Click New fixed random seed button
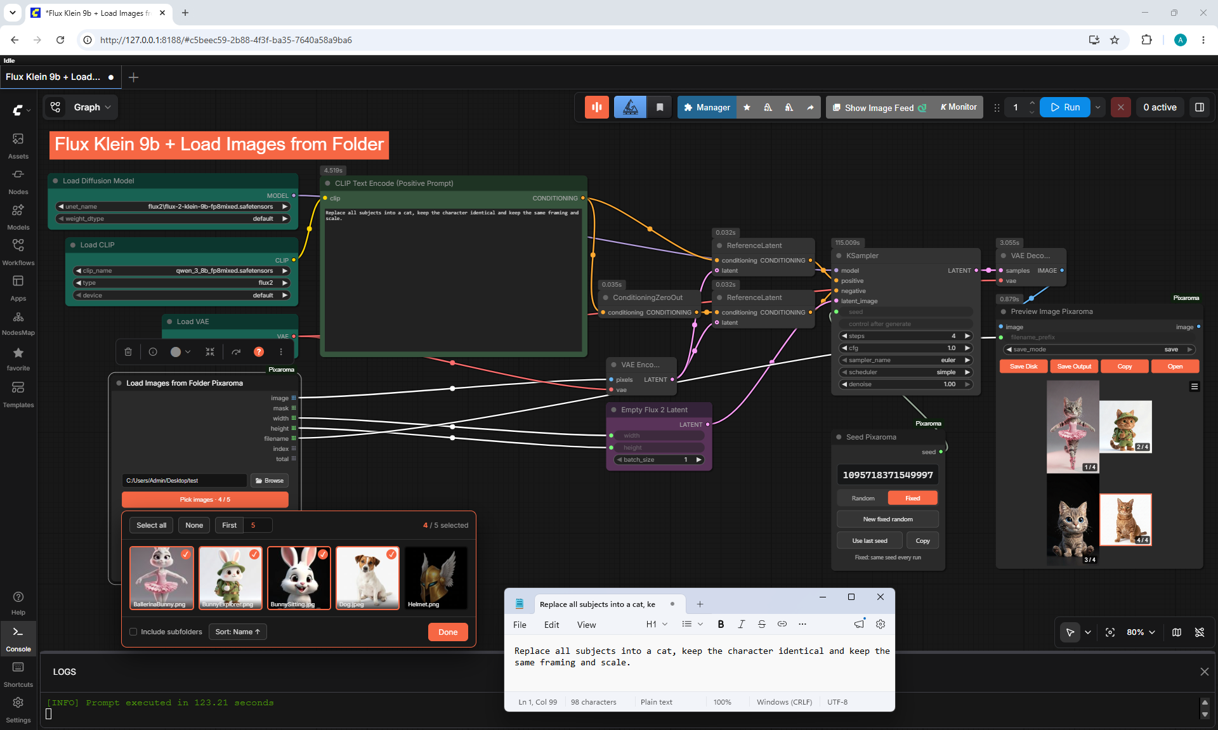Screen dimensions: 1218x730 [x=887, y=519]
